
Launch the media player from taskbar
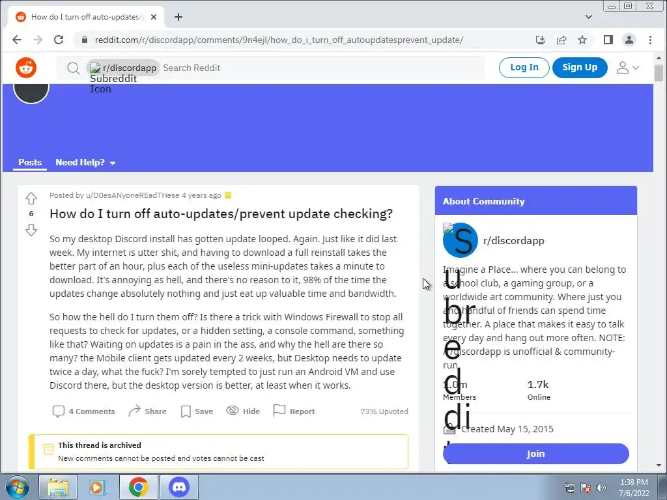[97, 487]
